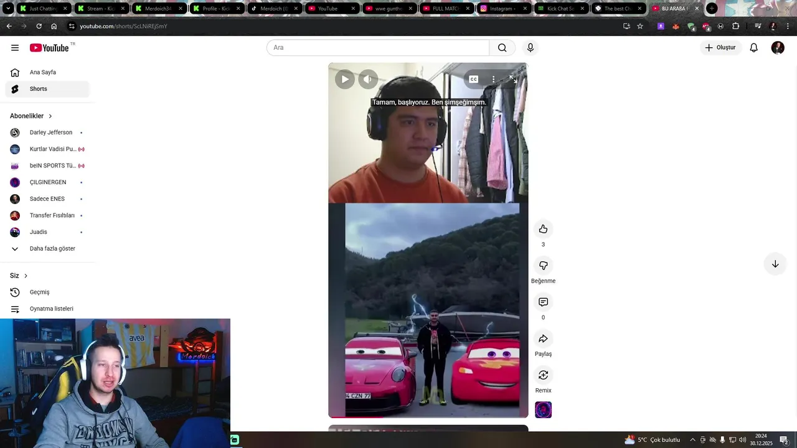Image resolution: width=797 pixels, height=448 pixels.
Task: Show hidden system tray icons
Action: point(692,440)
